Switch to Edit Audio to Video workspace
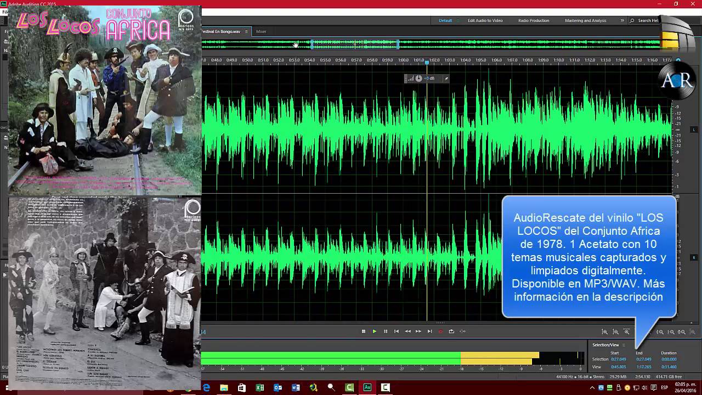 (x=485, y=21)
